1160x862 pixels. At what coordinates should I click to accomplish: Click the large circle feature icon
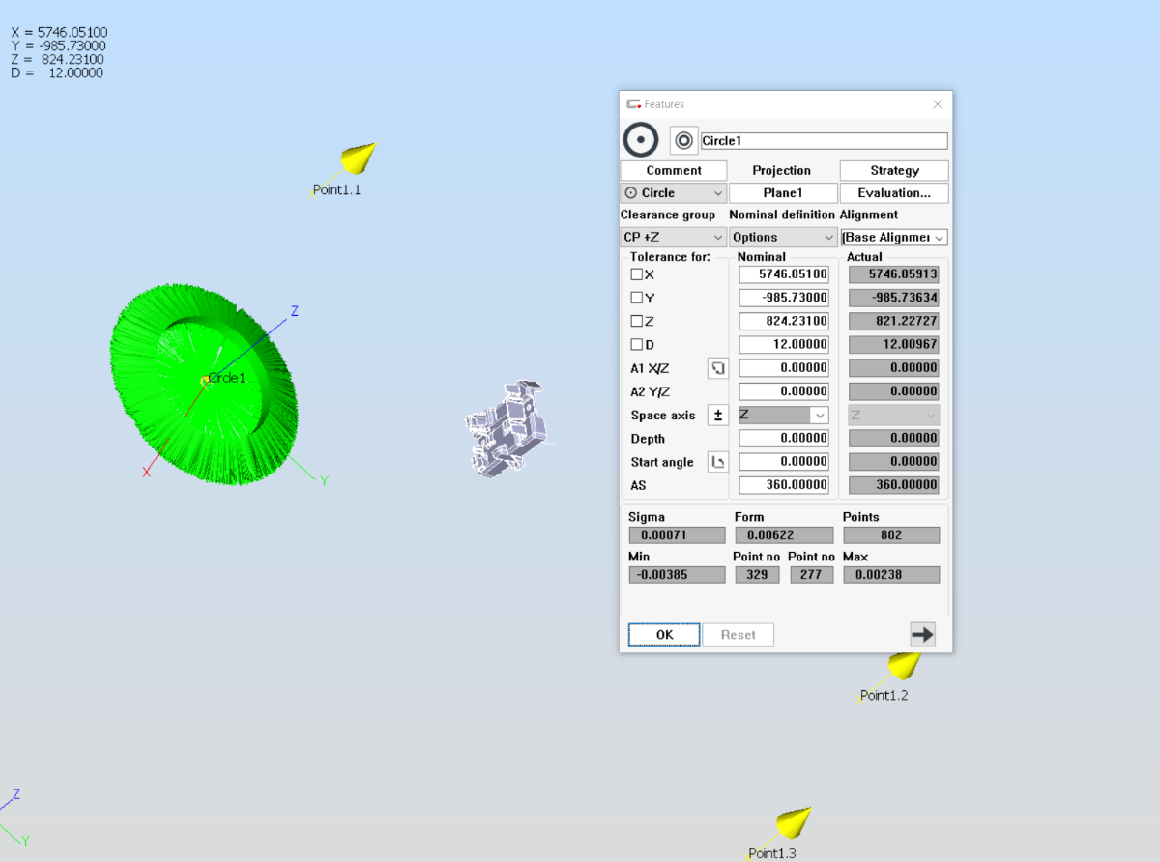[x=640, y=140]
